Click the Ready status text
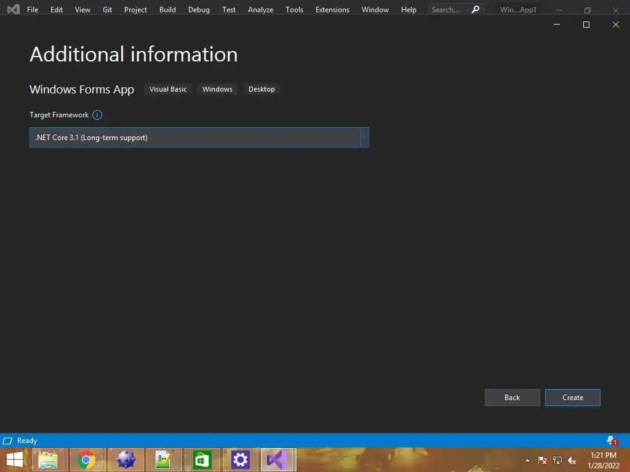 point(27,441)
